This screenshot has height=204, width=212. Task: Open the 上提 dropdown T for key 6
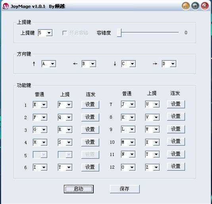pyautogui.click(x=65, y=167)
